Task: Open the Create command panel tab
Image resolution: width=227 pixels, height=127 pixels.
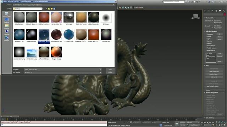Action: (205, 11)
